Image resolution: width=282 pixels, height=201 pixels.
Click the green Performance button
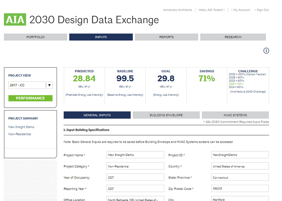(30, 98)
